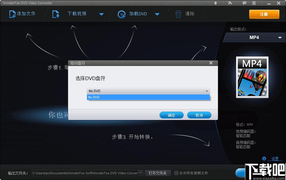This screenshot has width=286, height=180.
Task: Toggle 合并所有视频文件 checkbox
Action: tap(176, 173)
